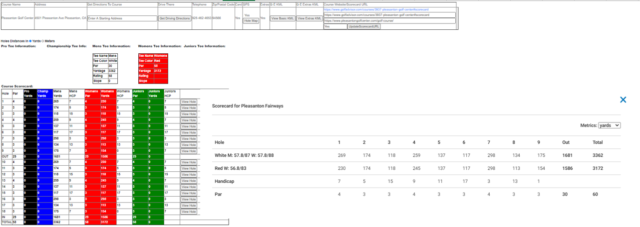Click the 'Tee Color White' cell in Mens table
The width and height of the screenshot is (640, 227).
pos(105,61)
